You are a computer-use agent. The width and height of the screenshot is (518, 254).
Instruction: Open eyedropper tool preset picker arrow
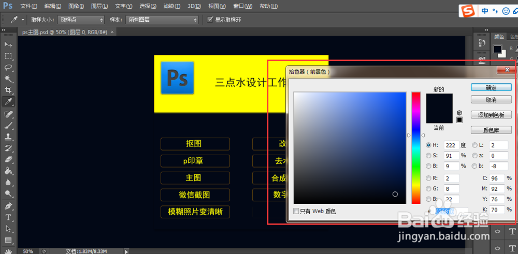point(23,20)
